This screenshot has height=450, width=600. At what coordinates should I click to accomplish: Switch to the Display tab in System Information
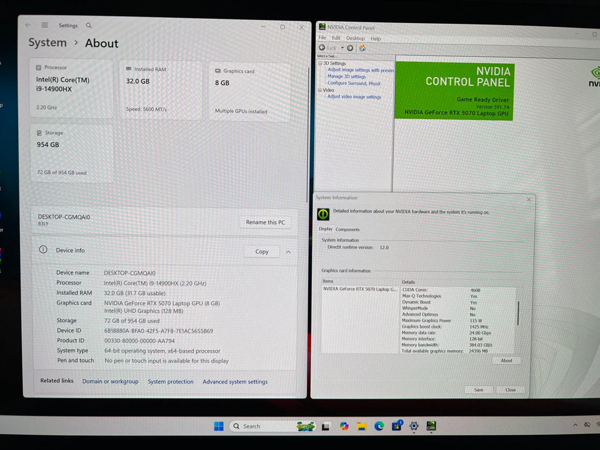pos(326,229)
